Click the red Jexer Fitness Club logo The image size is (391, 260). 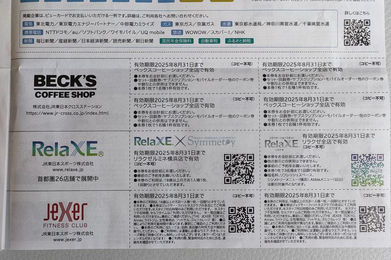point(65,215)
